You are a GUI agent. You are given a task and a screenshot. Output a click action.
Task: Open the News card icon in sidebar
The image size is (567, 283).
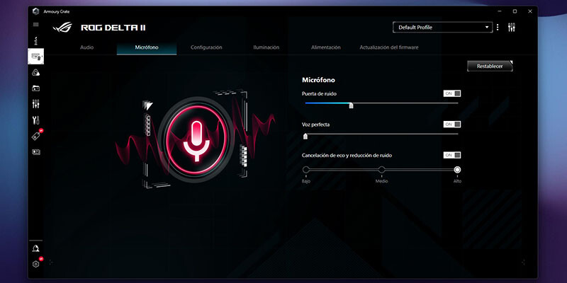36,152
